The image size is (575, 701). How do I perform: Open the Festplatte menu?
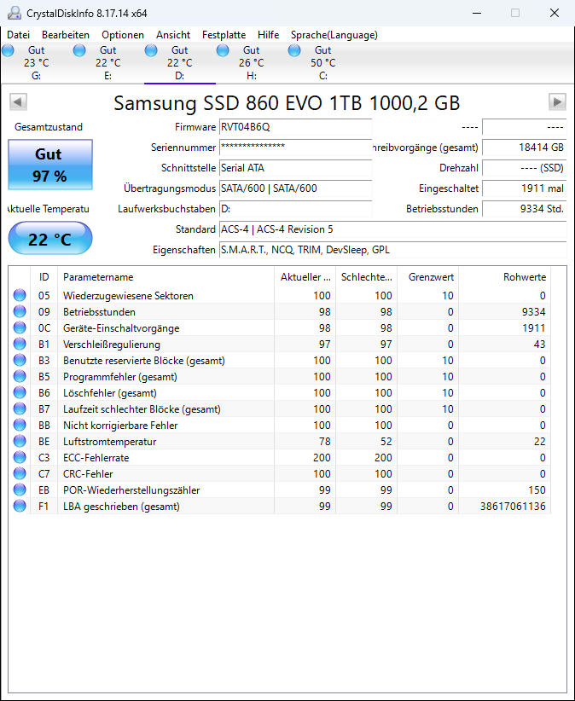(x=224, y=35)
